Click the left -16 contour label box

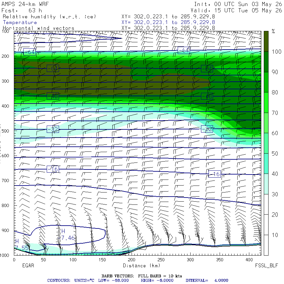click(53, 169)
